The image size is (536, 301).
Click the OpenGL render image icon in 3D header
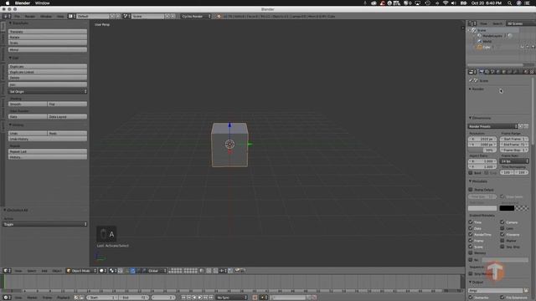(237, 271)
